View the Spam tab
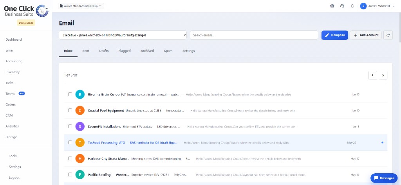 [168, 51]
